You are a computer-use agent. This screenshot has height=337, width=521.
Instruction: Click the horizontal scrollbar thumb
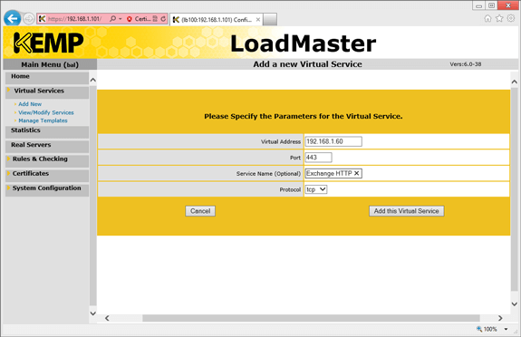(311, 318)
